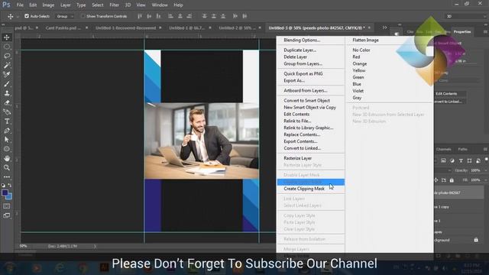Filter layers by pixel layers icon
The height and width of the screenshot is (275, 489).
[443, 161]
